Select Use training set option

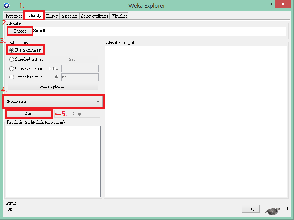25,50
